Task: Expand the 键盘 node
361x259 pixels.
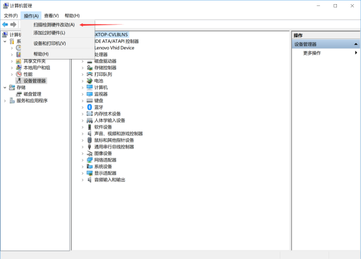Action: (82, 101)
